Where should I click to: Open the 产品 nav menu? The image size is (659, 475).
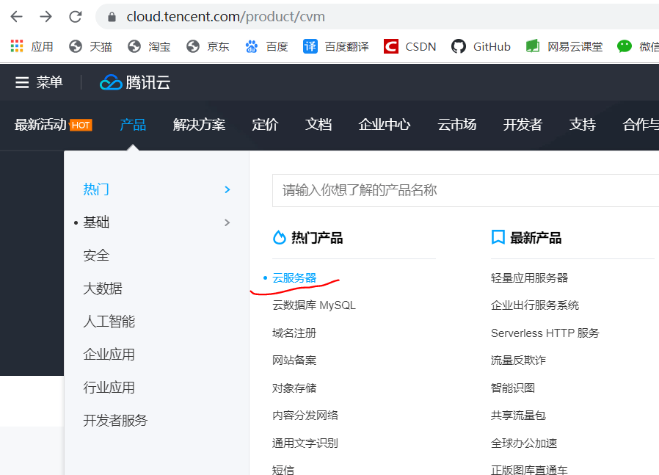coord(133,125)
